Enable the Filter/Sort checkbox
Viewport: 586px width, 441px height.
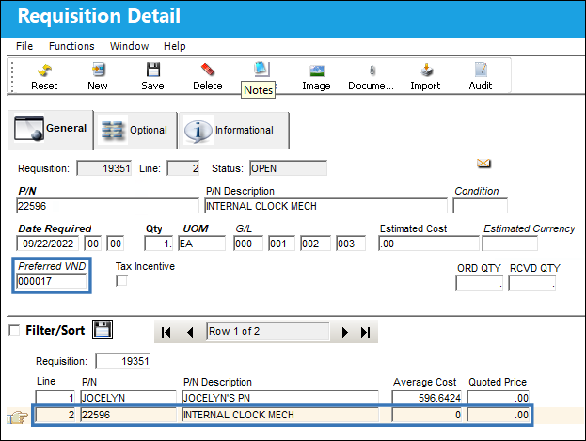(x=14, y=330)
